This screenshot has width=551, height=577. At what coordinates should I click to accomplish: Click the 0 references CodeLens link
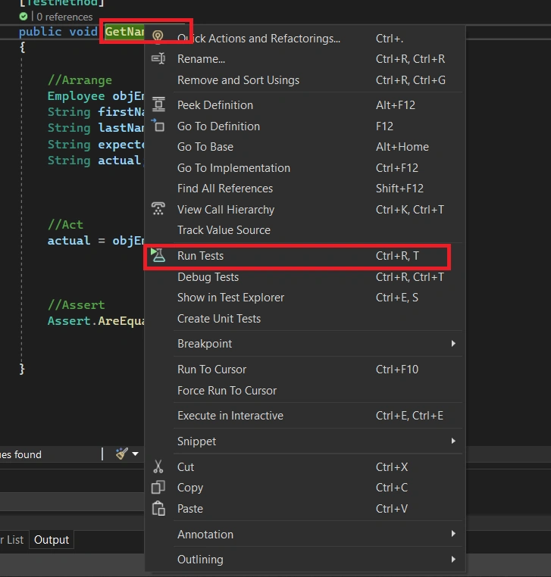(64, 17)
